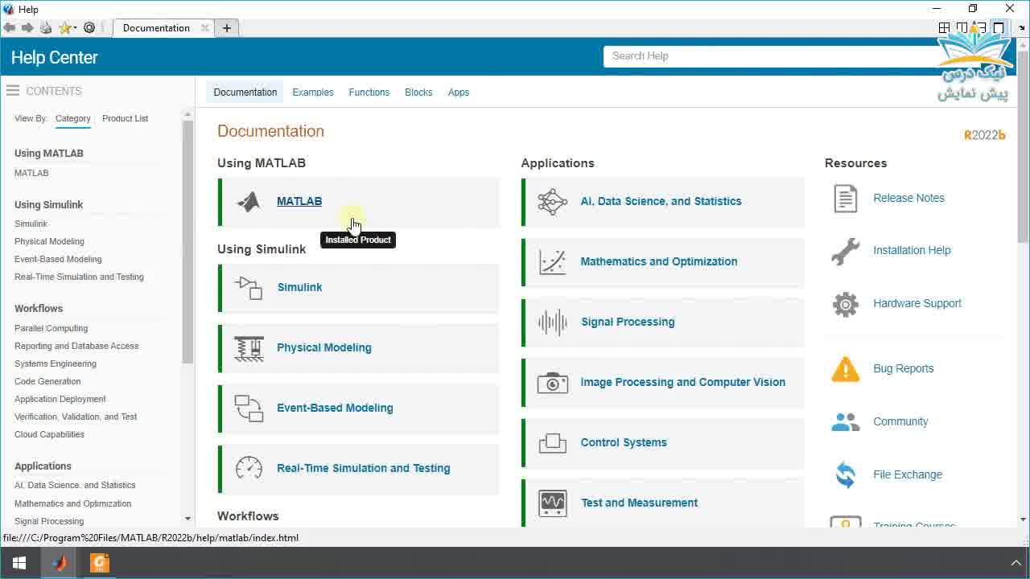Open Code Generation sidebar link

click(47, 381)
